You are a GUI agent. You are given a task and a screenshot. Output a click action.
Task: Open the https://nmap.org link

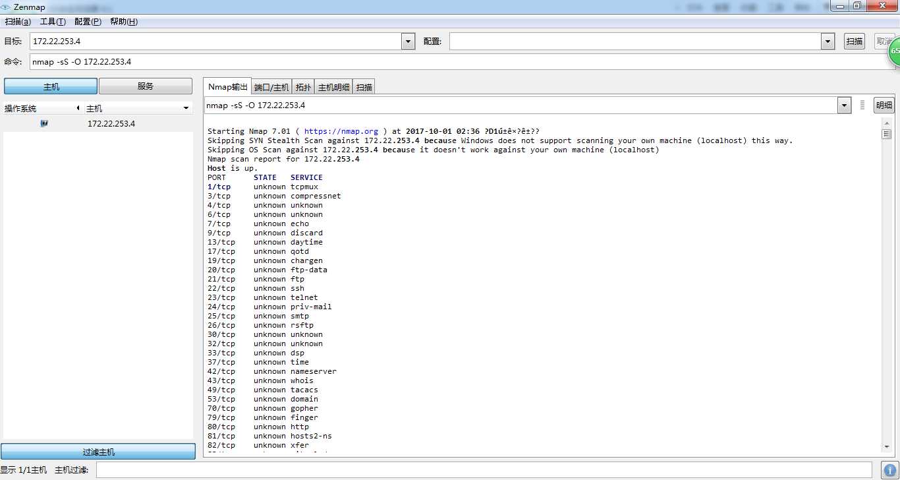point(341,131)
